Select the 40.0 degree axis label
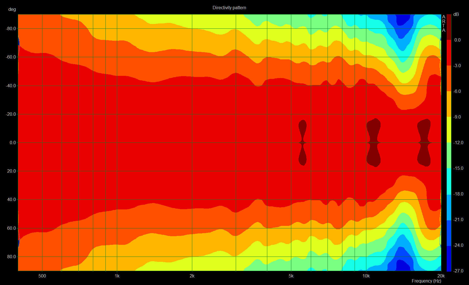 [x=12, y=199]
